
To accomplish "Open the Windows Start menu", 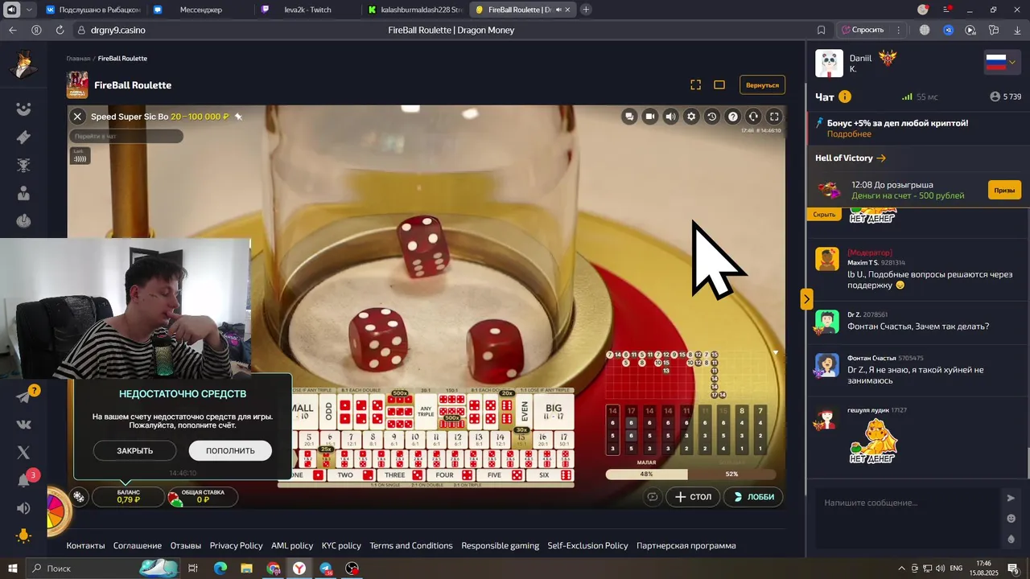I will 12,569.
